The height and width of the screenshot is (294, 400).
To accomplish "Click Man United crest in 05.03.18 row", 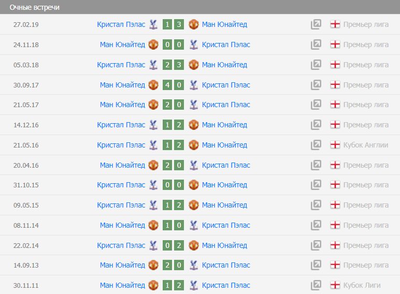I will click(x=194, y=65).
